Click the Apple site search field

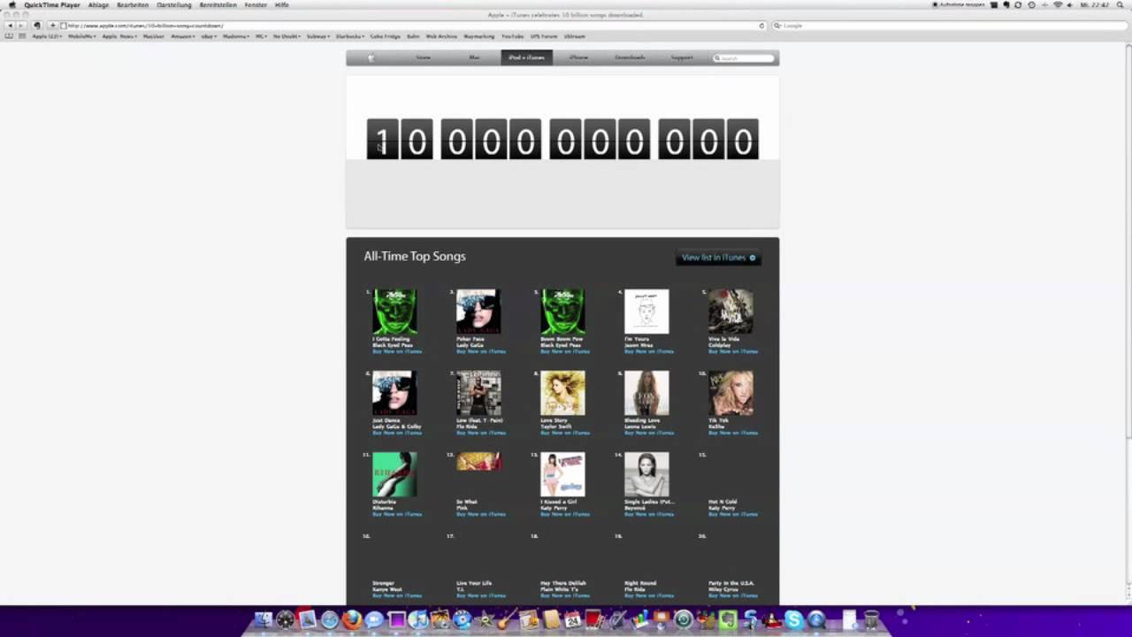click(x=744, y=58)
